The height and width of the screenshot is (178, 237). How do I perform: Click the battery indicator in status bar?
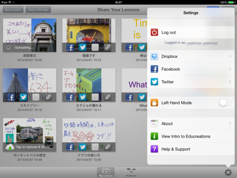[231, 2]
